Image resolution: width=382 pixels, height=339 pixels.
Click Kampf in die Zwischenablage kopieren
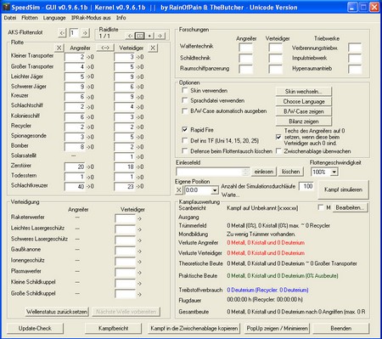194,328
